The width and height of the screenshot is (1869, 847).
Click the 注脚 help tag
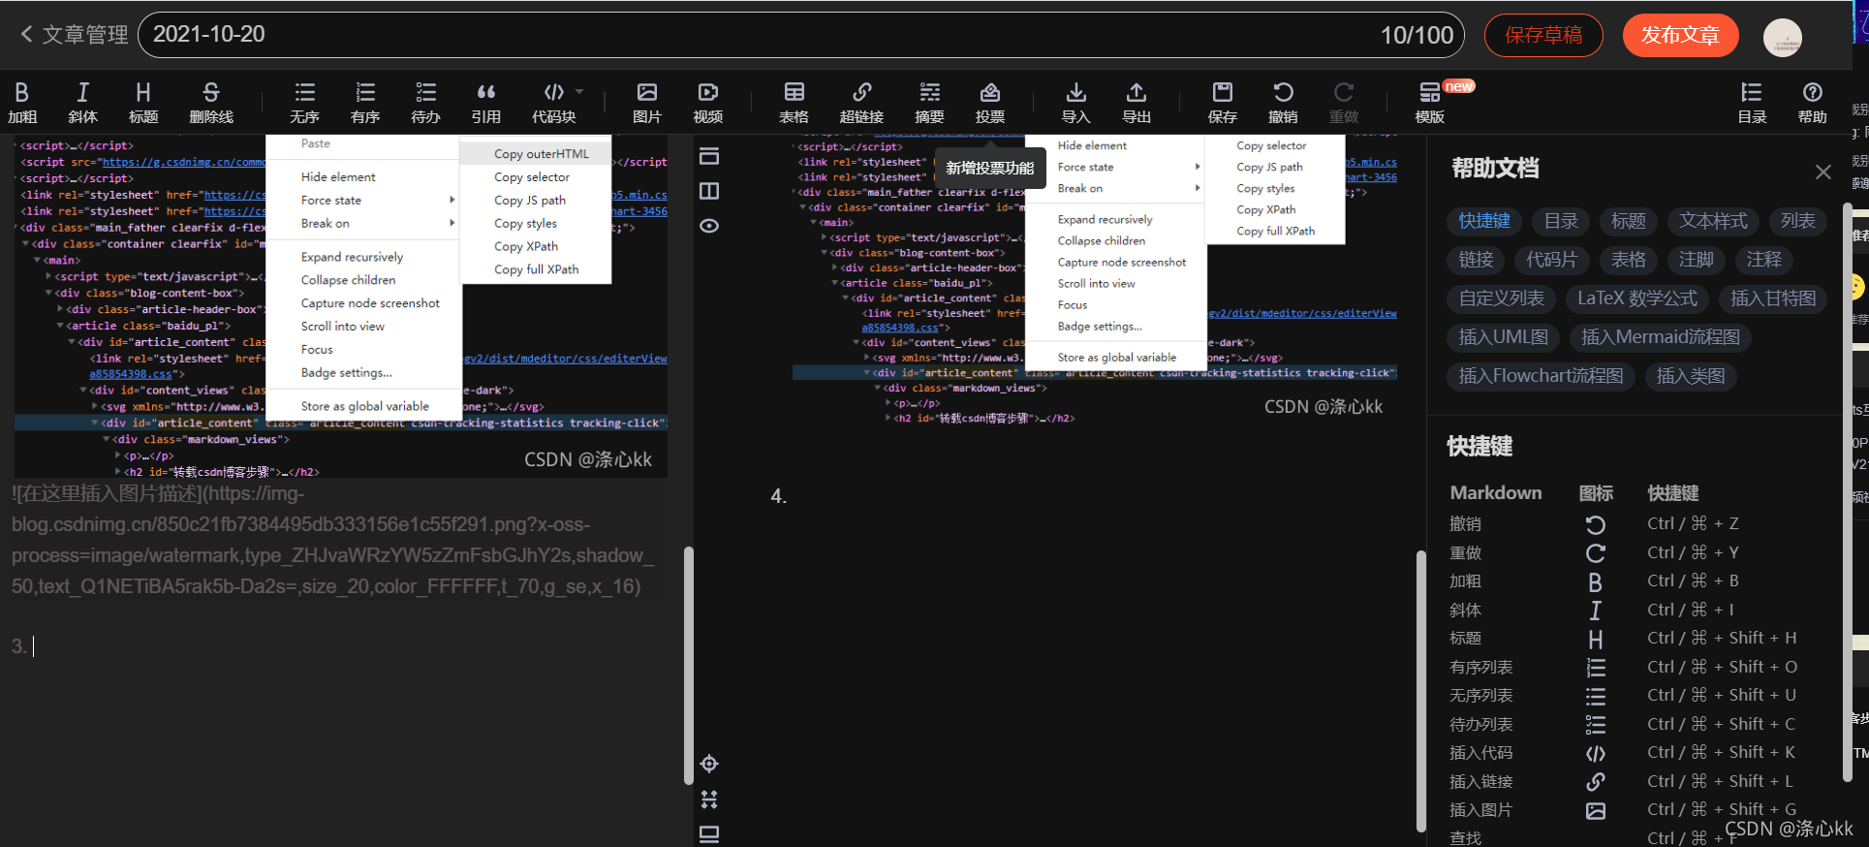pos(1696,260)
